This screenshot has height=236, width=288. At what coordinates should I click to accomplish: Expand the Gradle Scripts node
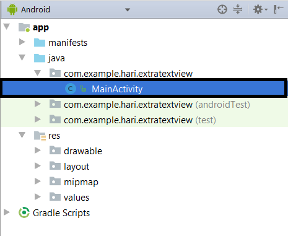coord(7,212)
